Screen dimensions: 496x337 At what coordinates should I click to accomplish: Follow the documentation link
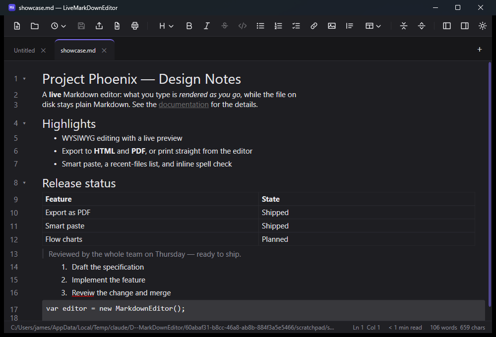(x=184, y=105)
